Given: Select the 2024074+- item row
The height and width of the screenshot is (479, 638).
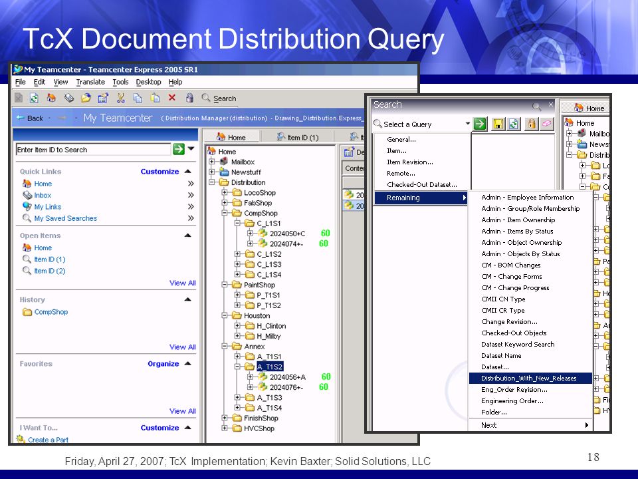Looking at the screenshot, I should (286, 243).
